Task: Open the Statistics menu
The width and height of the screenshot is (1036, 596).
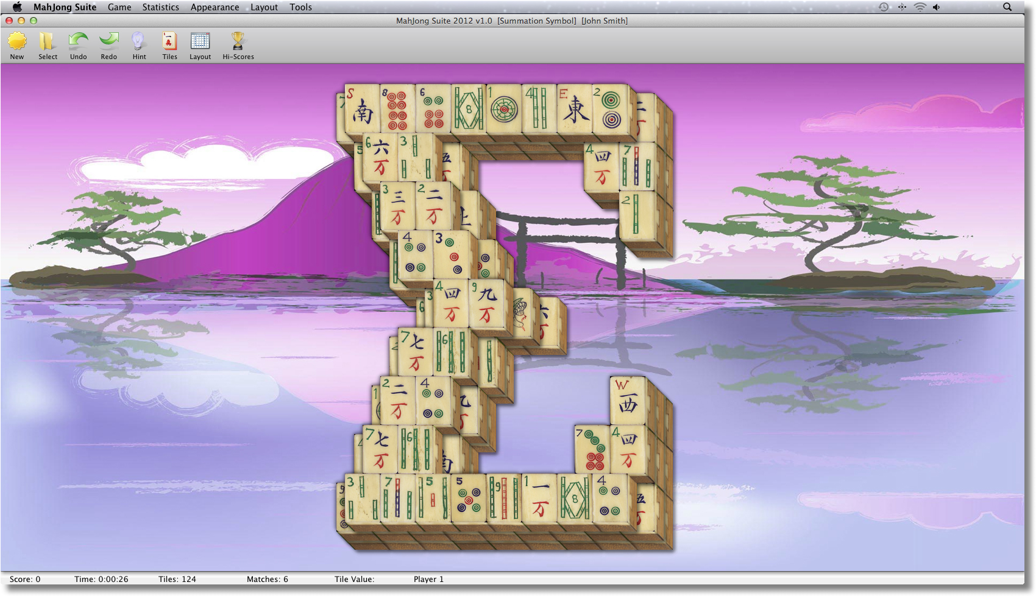Action: (160, 7)
